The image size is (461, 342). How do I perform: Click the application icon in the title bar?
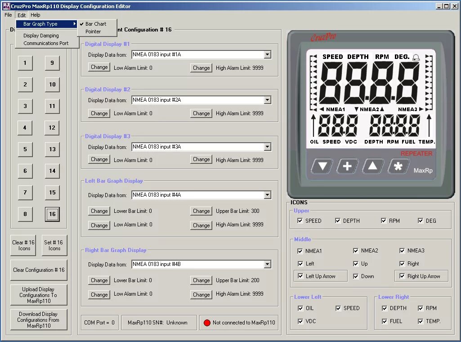click(6, 6)
